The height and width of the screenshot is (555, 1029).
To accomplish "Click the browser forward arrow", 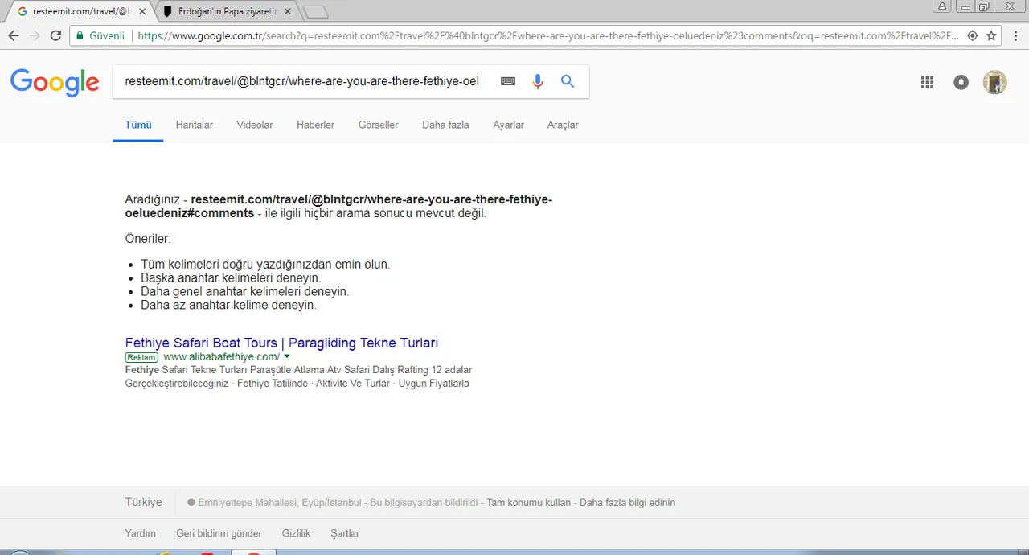I will [x=35, y=35].
